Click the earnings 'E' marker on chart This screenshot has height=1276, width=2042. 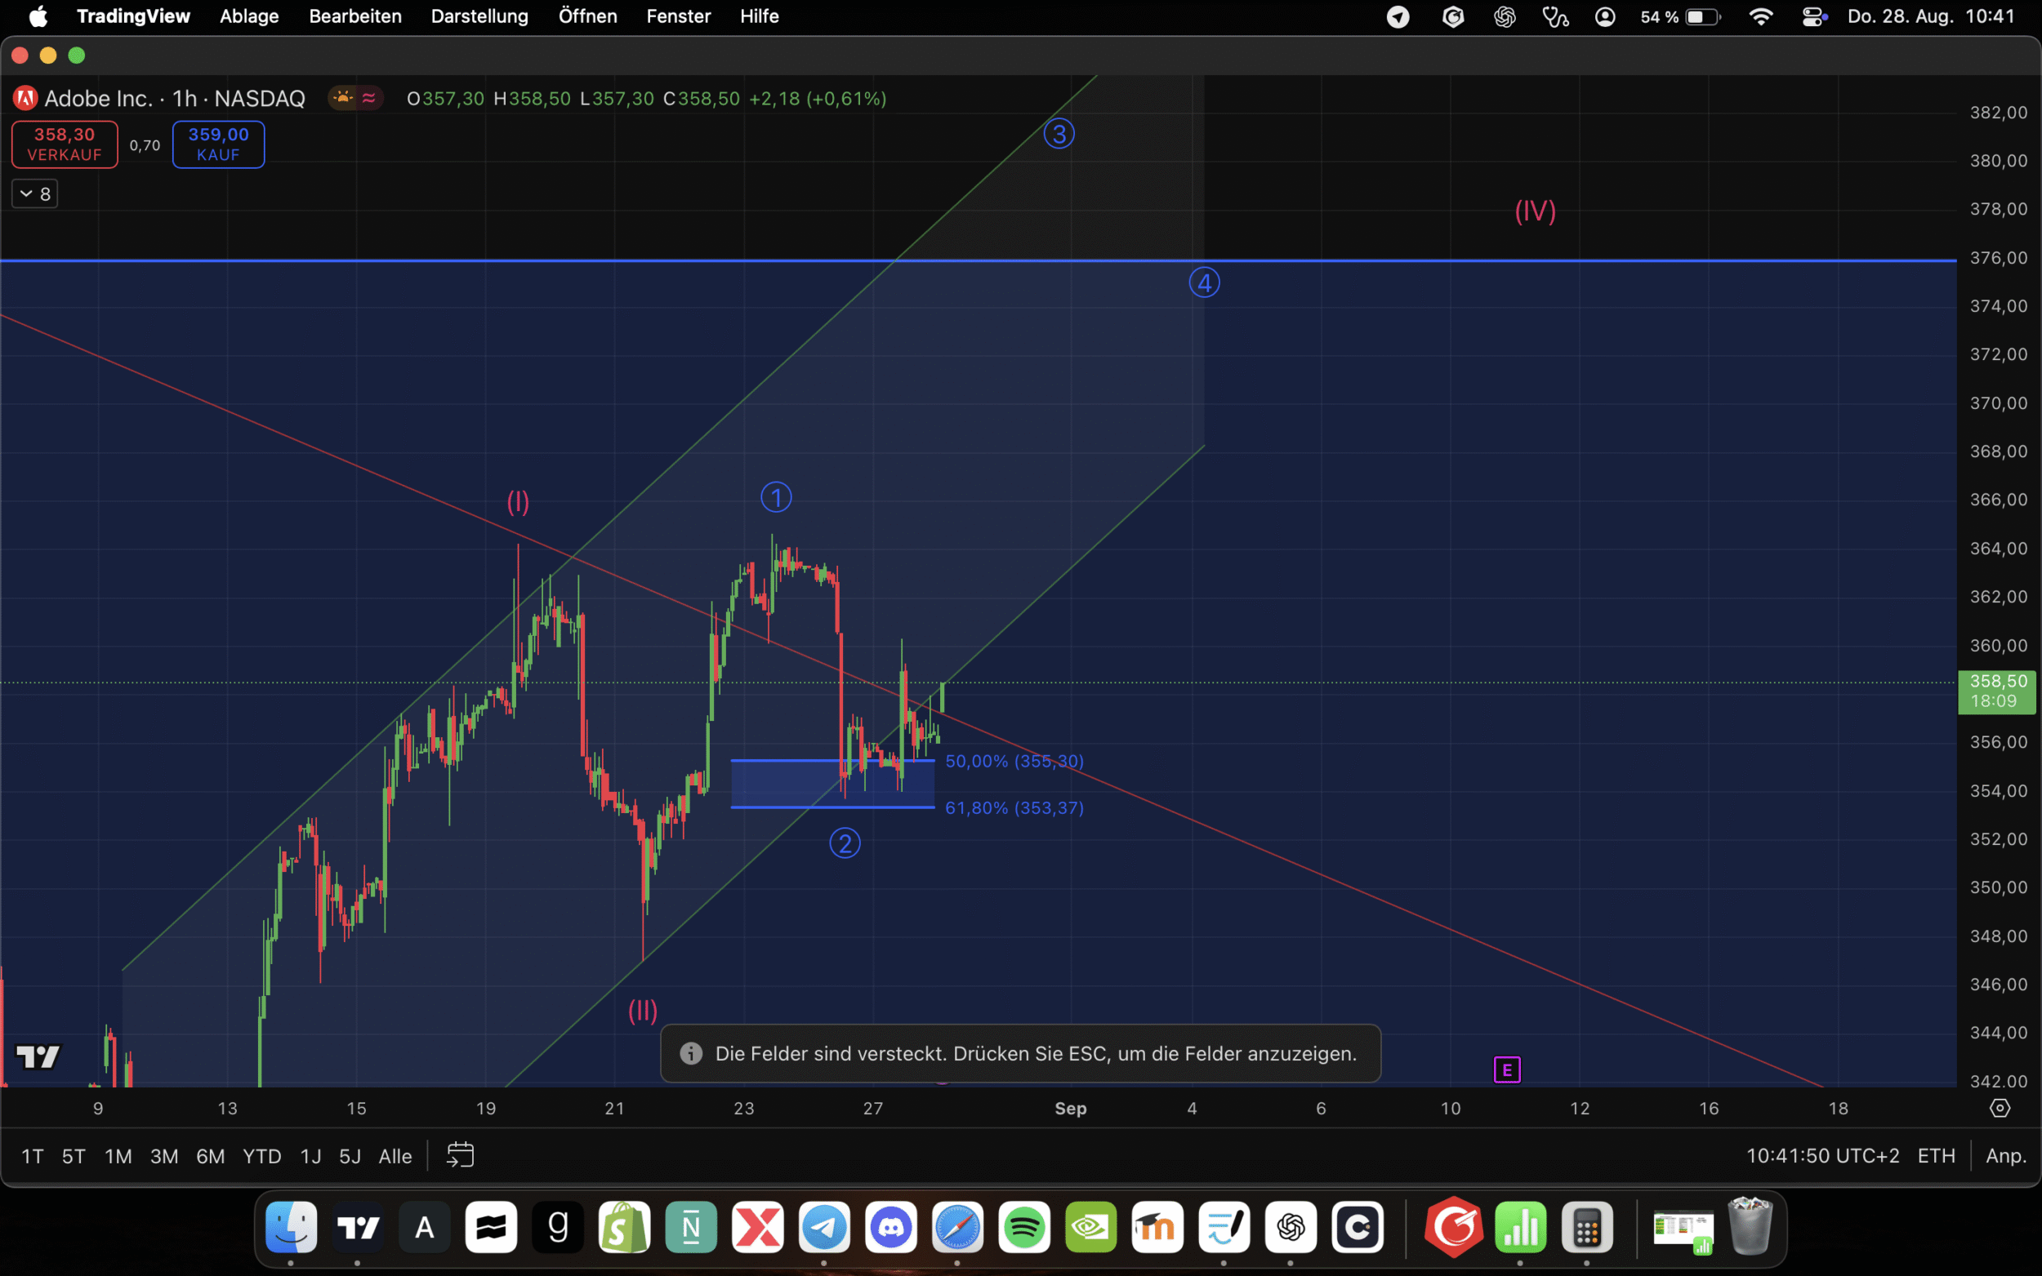tap(1506, 1070)
